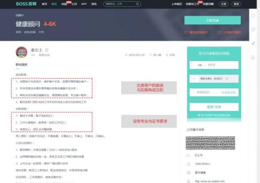
Task: Click the 已上市 status icon
Action: (188, 155)
